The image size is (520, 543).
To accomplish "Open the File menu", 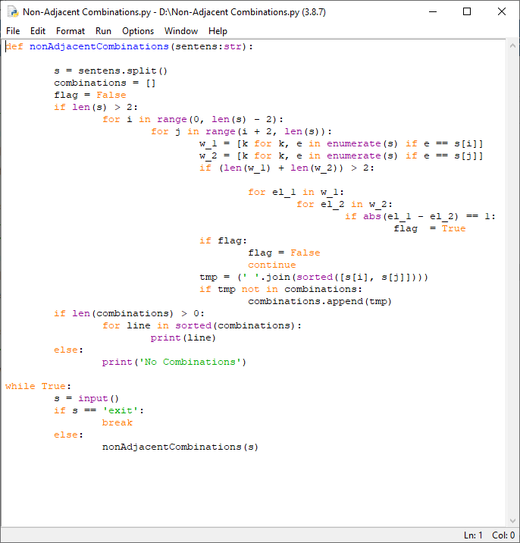I will [x=13, y=31].
